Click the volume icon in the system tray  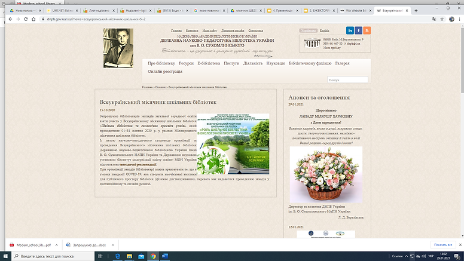click(423, 256)
